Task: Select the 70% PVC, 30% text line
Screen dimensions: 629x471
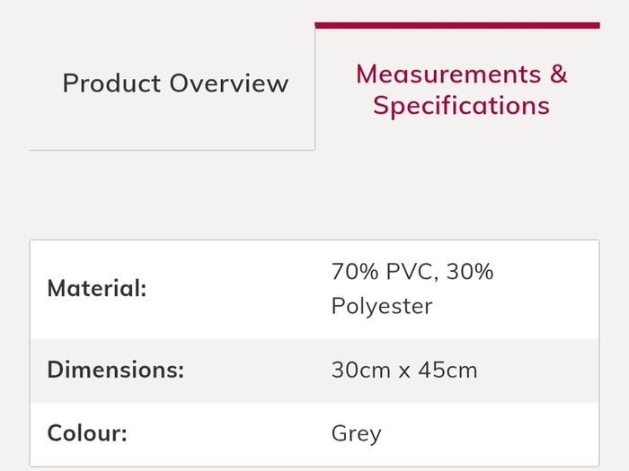Action: [x=412, y=272]
